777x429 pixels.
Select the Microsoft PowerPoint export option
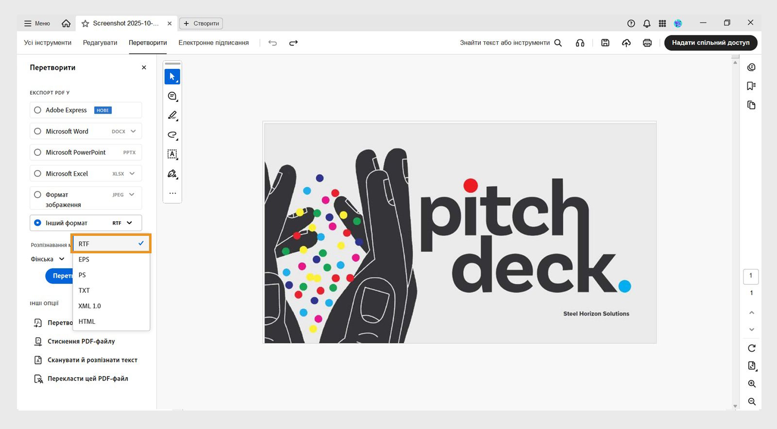pyautogui.click(x=86, y=152)
